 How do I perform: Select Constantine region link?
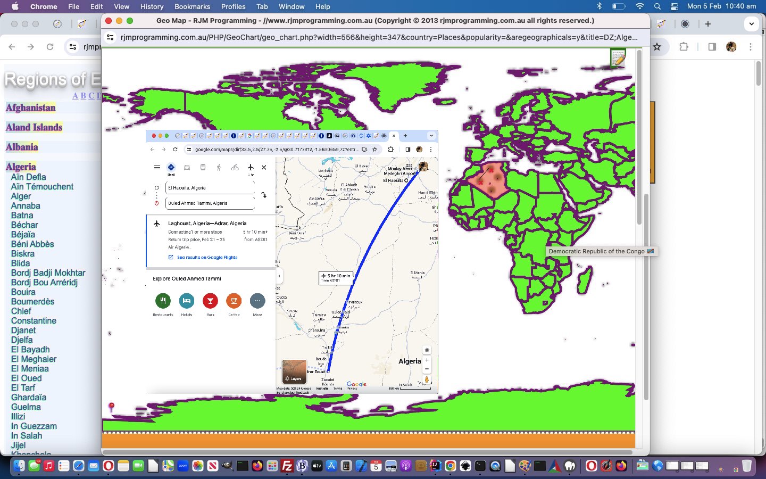(x=34, y=321)
